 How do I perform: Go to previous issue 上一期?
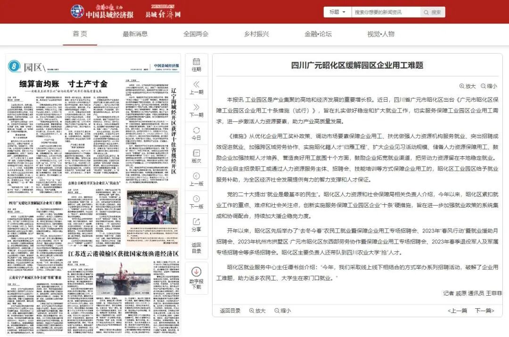coord(197,88)
